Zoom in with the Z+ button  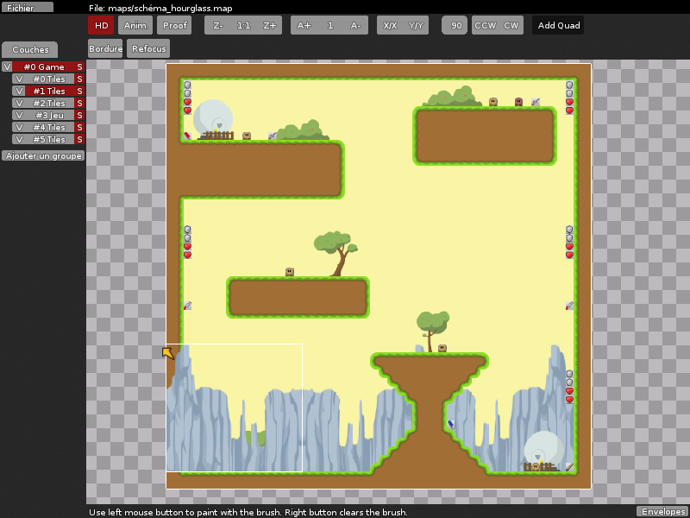(x=270, y=26)
